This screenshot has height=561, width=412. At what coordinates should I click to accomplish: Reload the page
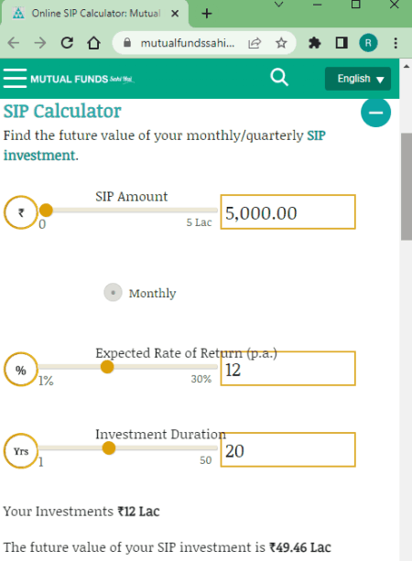pyautogui.click(x=67, y=43)
